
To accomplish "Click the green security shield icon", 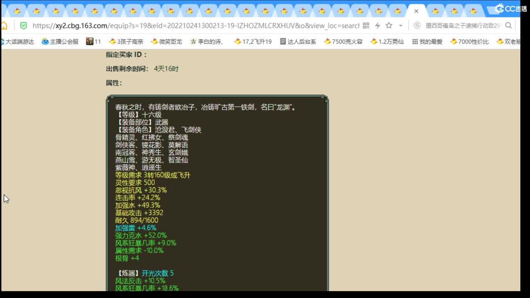I will (x=24, y=26).
